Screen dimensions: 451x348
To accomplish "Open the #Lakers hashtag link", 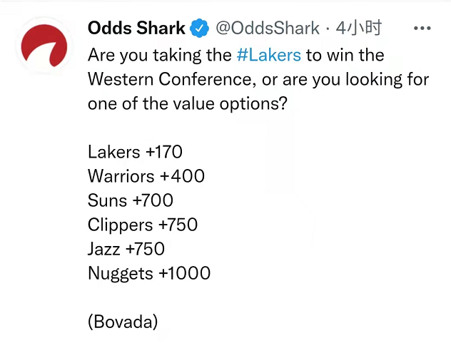I will tap(268, 55).
